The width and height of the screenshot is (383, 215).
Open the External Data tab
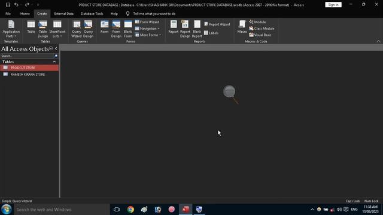click(x=64, y=14)
